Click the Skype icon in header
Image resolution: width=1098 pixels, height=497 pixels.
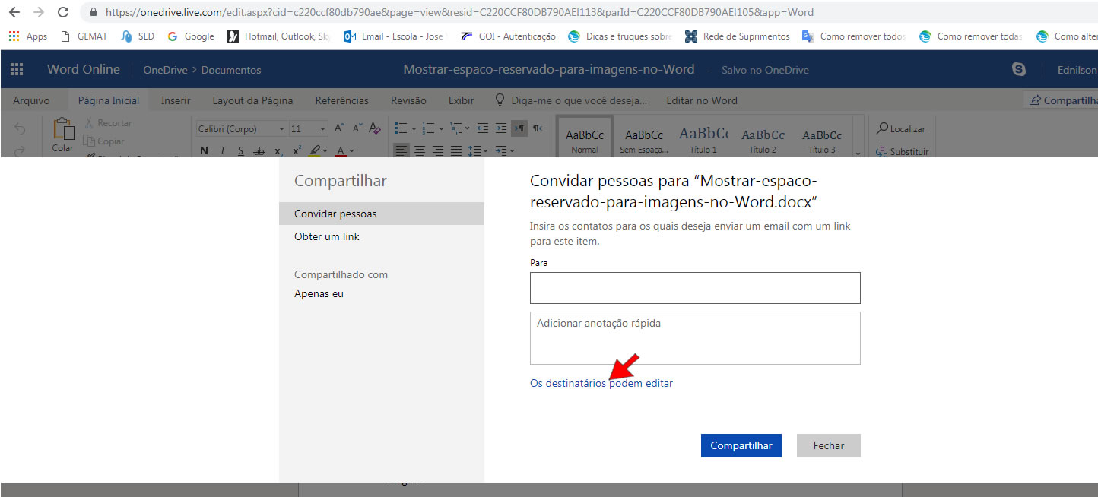pos(1019,69)
